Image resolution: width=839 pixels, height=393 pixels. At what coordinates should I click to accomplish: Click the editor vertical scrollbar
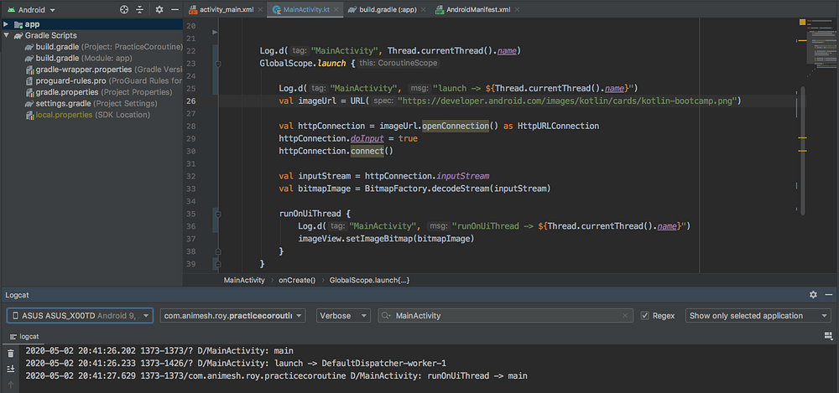803,150
